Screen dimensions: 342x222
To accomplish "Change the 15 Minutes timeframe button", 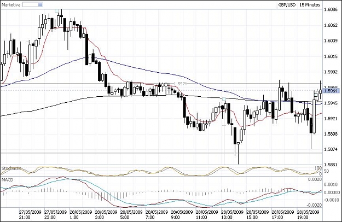I will tap(310, 5).
